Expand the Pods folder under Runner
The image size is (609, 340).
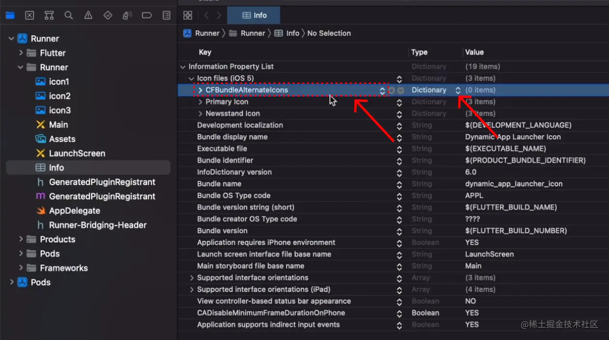(21, 254)
